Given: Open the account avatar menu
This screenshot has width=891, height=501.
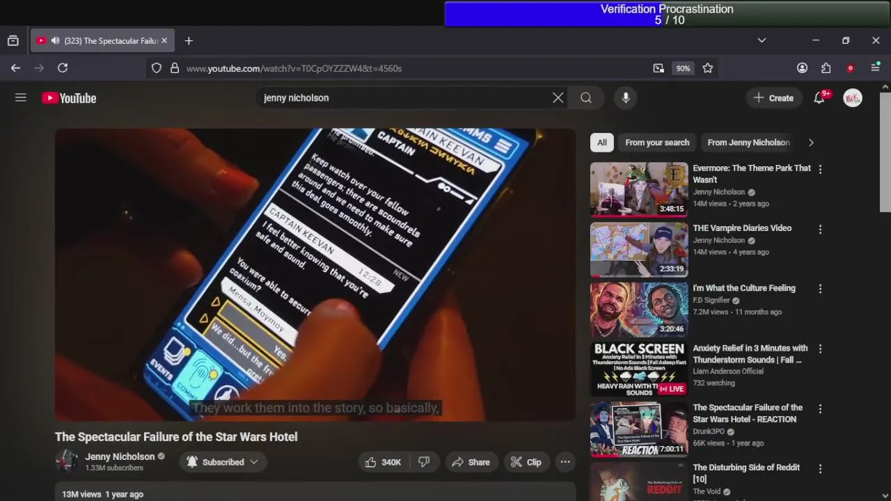Looking at the screenshot, I should pyautogui.click(x=853, y=98).
